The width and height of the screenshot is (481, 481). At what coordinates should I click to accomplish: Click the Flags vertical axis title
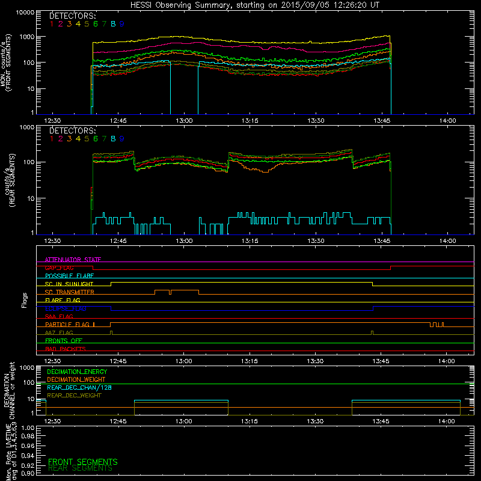tap(25, 300)
